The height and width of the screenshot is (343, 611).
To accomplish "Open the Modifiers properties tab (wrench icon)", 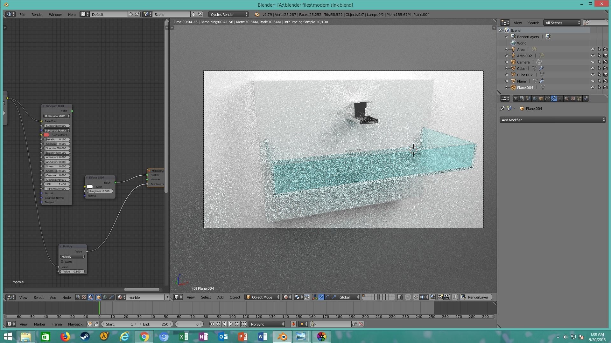I will tap(554, 98).
